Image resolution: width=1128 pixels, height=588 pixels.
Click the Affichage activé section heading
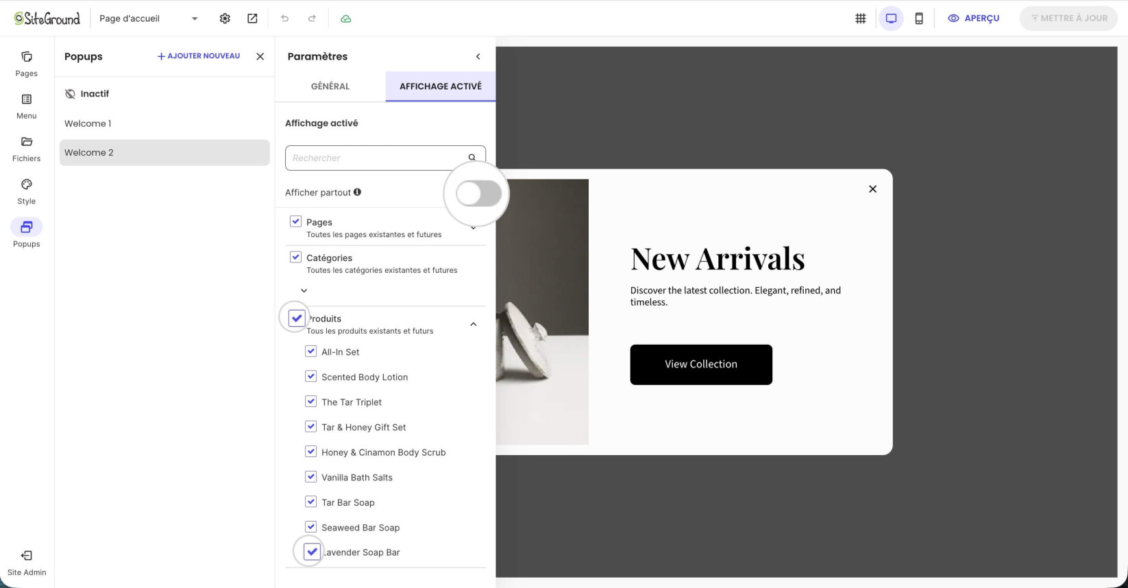[321, 123]
